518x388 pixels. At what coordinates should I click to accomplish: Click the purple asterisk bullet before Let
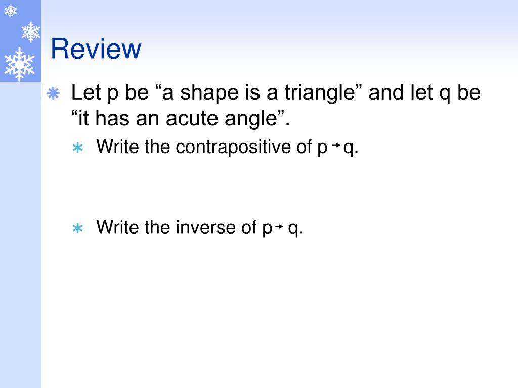tap(53, 93)
